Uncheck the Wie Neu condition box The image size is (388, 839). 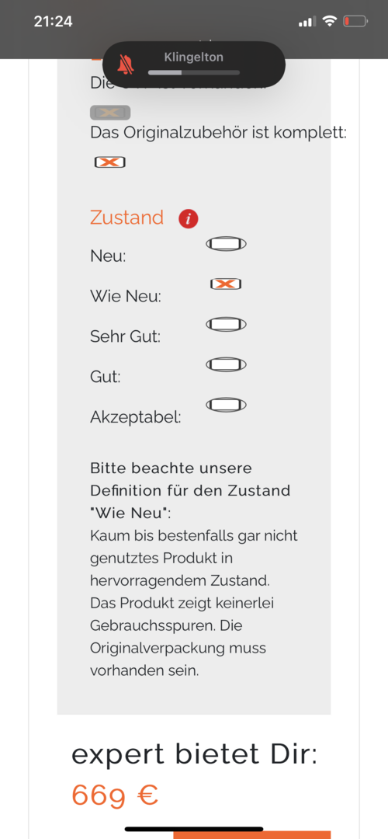point(226,284)
